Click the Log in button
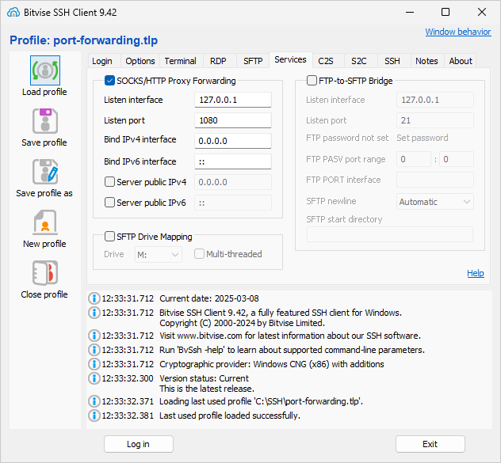 tap(139, 444)
